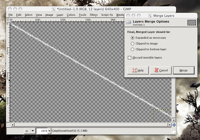Open the Colors menu
The image size is (200, 140).
[x=71, y=15]
